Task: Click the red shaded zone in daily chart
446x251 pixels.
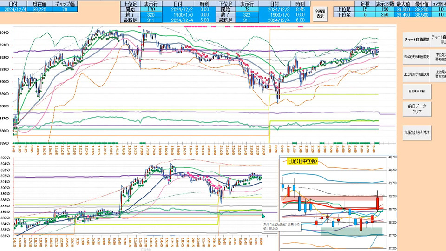Action: [x=331, y=198]
